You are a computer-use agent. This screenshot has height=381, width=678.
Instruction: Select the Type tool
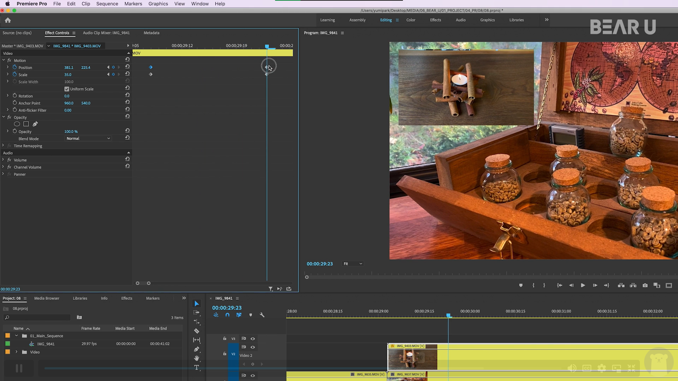point(197,368)
